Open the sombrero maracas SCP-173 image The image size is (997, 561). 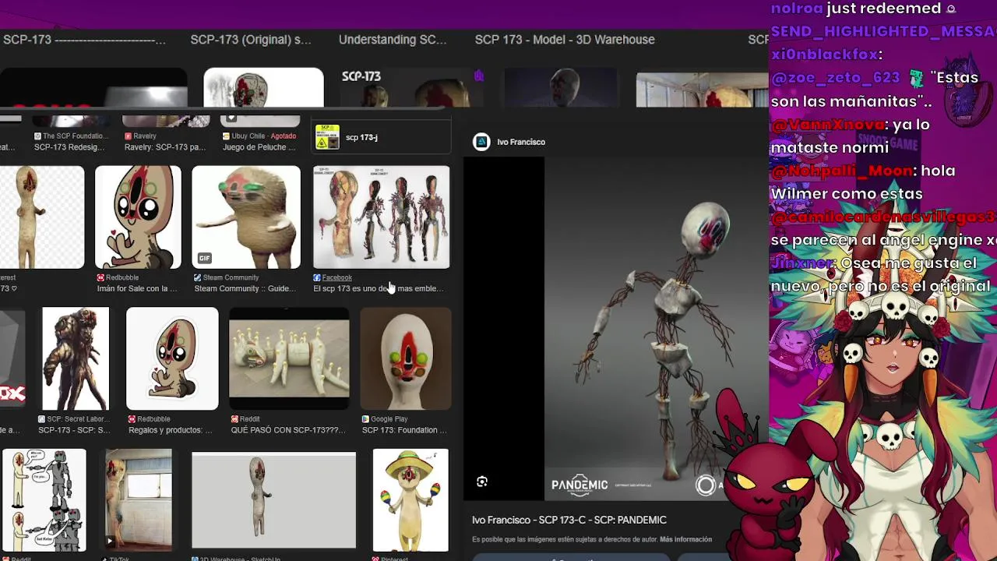tap(410, 500)
